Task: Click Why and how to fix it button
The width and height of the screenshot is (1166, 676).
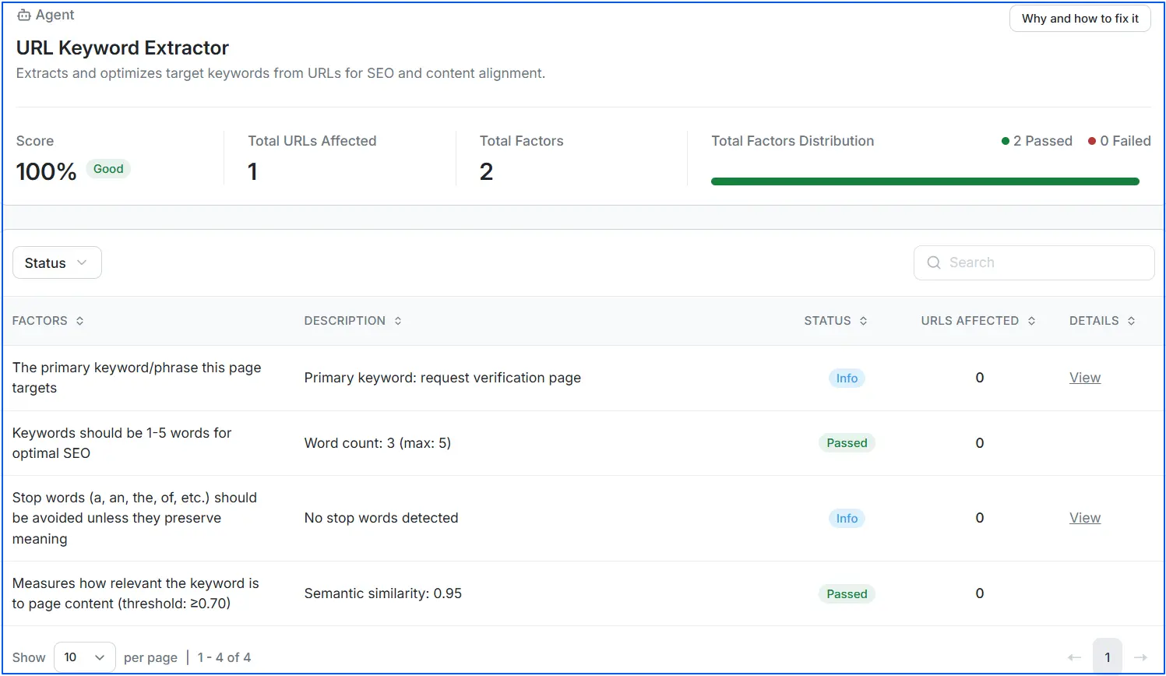Action: 1080,19
